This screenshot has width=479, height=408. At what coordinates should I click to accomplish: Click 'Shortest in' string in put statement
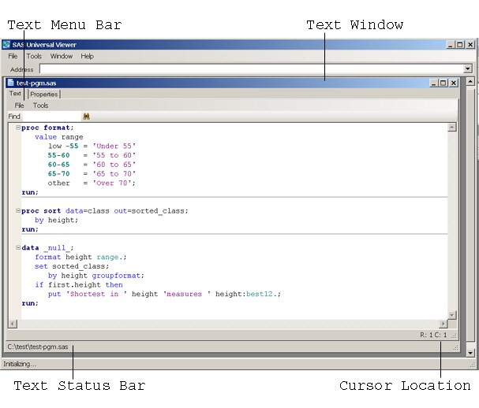click(x=96, y=294)
